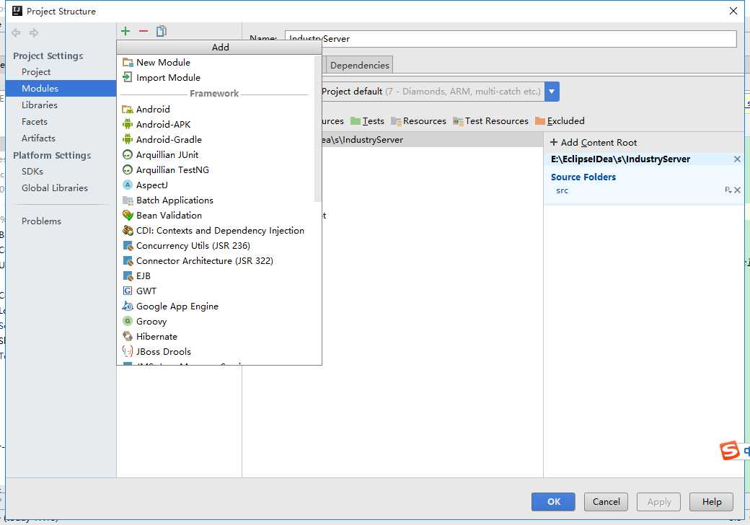Select the Arquillian JUnit framework
The width and height of the screenshot is (750, 525).
coord(167,155)
